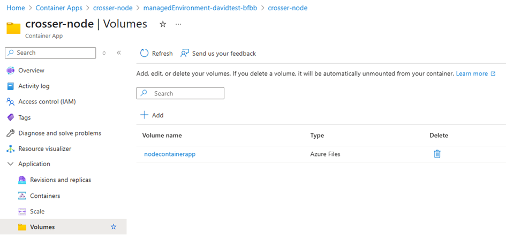Image resolution: width=506 pixels, height=238 pixels.
Task: Collapse the sidebar menu with double chevron
Action: 119,53
